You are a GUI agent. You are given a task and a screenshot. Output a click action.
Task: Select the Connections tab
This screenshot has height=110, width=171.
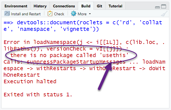pyautogui.click(x=64, y=6)
